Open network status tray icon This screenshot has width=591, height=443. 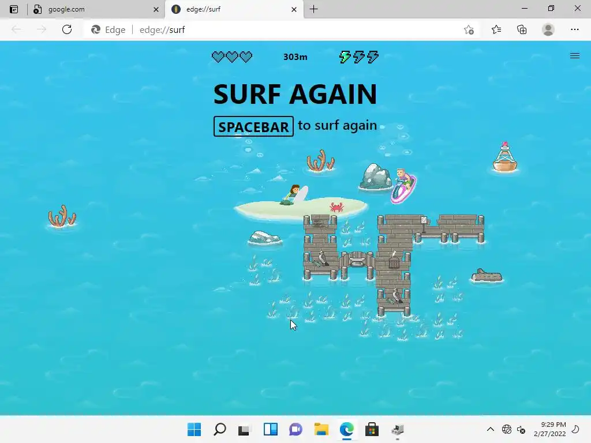[x=507, y=429]
